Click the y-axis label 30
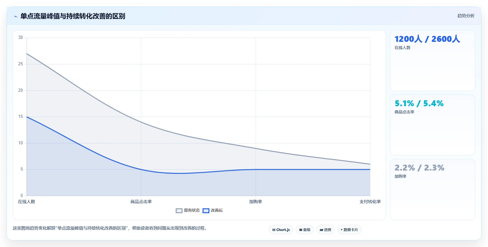The width and height of the screenshot is (488, 247). pos(21,38)
